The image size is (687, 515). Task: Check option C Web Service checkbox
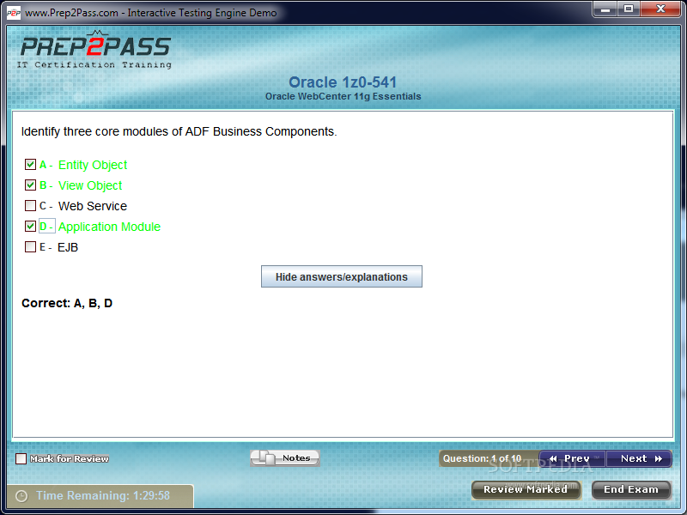(x=30, y=206)
